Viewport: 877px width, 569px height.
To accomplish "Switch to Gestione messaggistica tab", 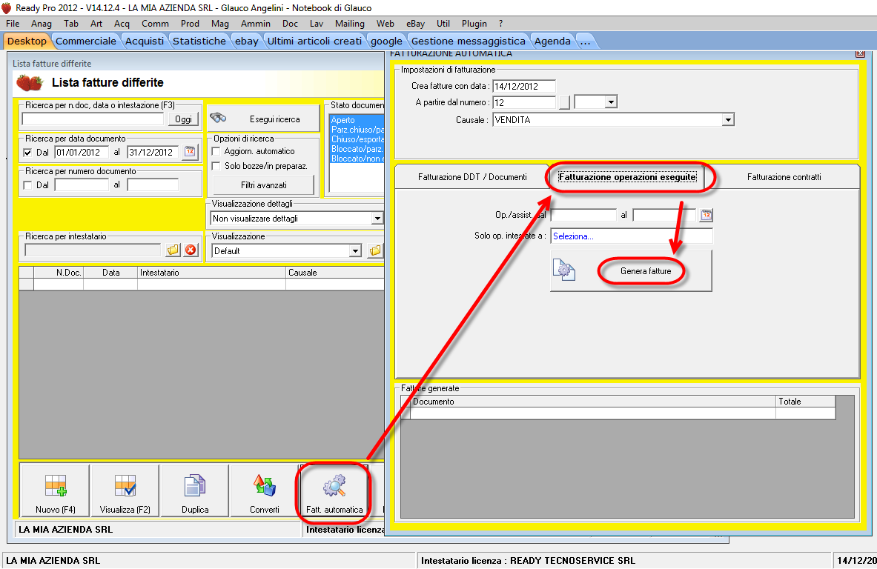I will (468, 41).
